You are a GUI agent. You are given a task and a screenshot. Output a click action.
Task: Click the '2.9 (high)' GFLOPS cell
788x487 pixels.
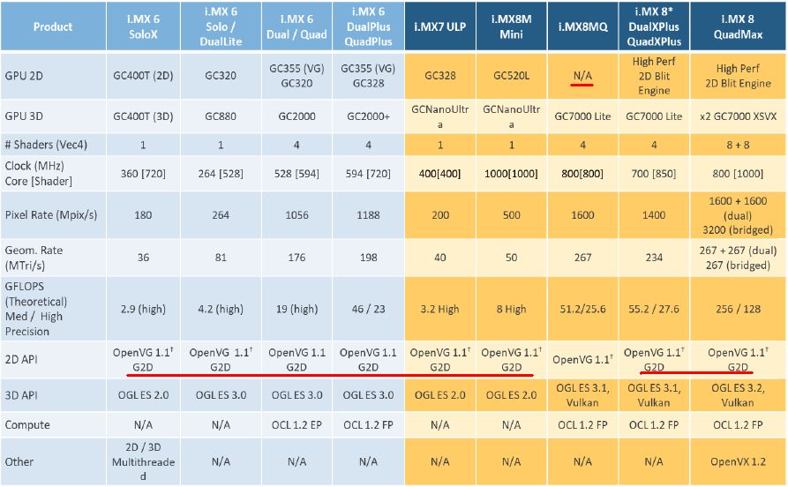click(x=143, y=309)
